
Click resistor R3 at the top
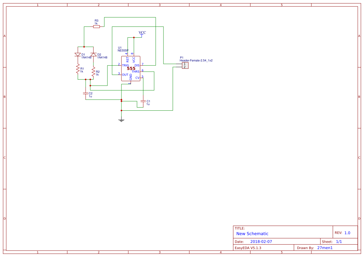[96, 26]
